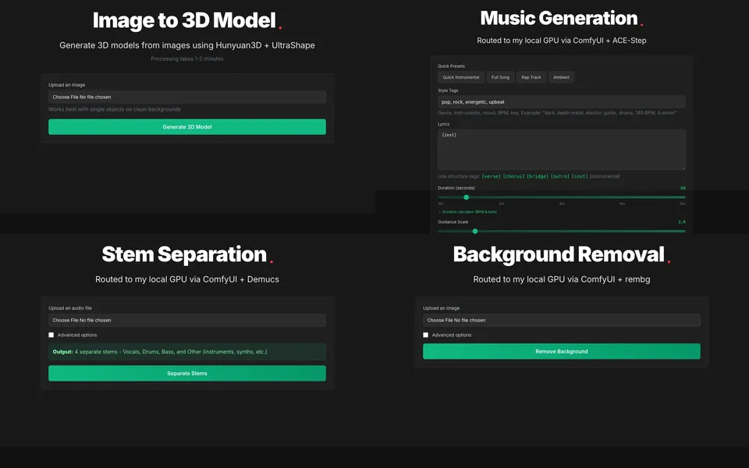Click the [verse] structure tag
Image resolution: width=749 pixels, height=468 pixels.
[491, 176]
